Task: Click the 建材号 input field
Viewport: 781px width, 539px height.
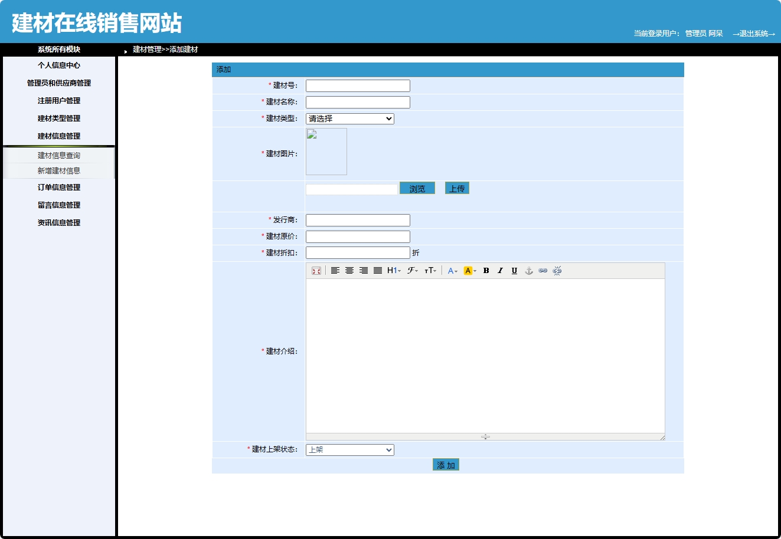Action: tap(357, 85)
